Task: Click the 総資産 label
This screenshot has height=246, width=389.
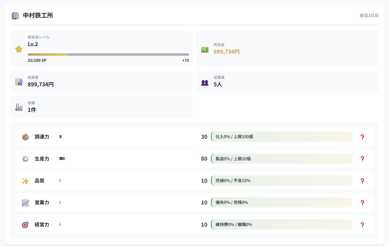Action: [x=33, y=78]
